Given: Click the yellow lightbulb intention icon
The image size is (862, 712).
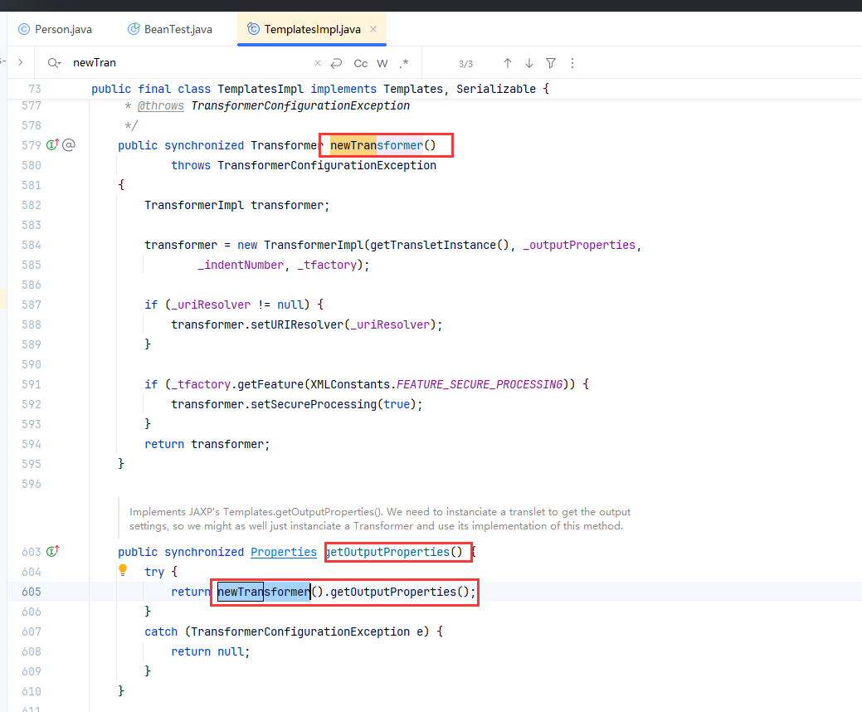Looking at the screenshot, I should tap(123, 570).
